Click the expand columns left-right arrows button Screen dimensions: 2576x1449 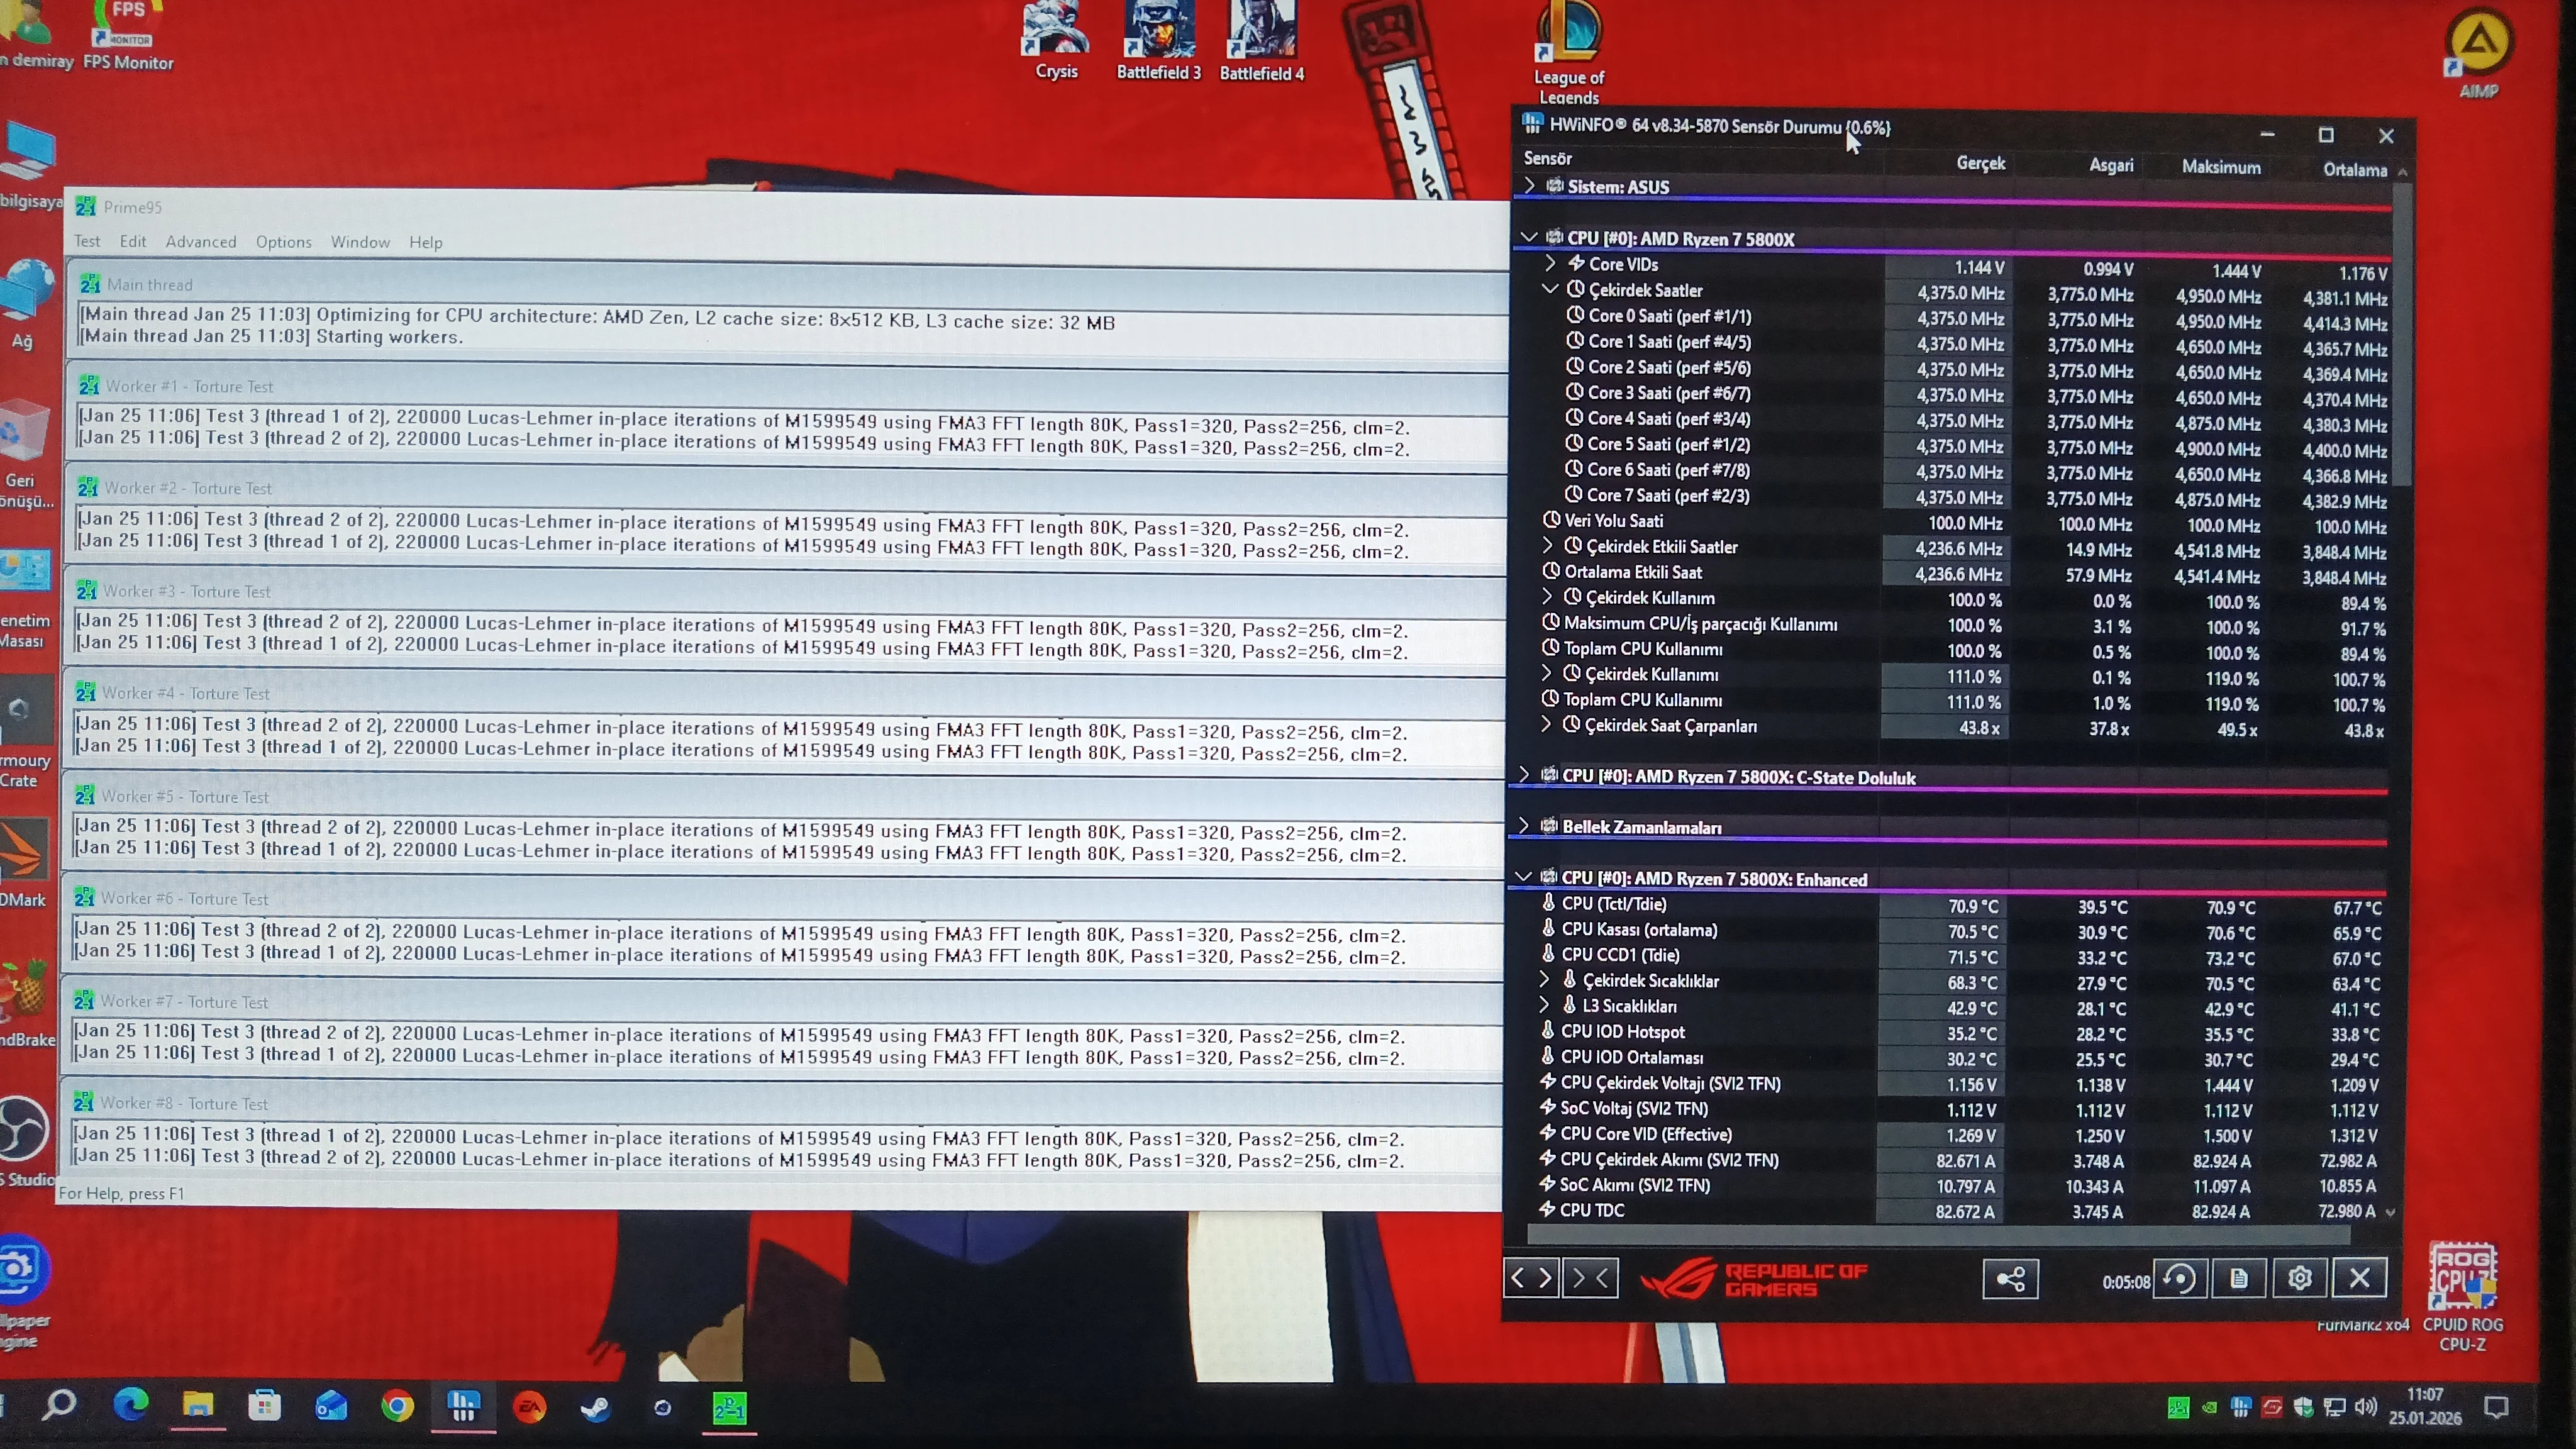point(1531,1278)
